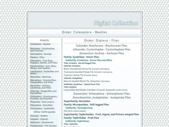Select Long-tailed Aphideater Complex entry

(x=95, y=90)
